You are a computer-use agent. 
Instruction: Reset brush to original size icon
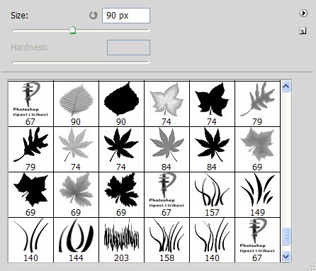93,16
